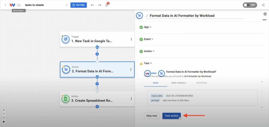Add step after Create Spreadsheet Row

pyautogui.click(x=97, y=107)
